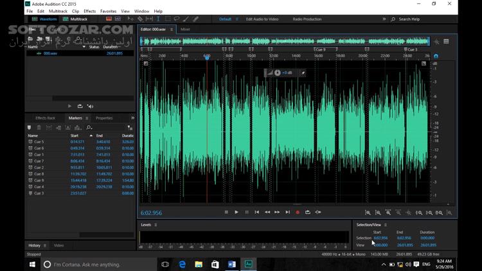Insert selected markers into playlist
Image resolution: width=482 pixels, height=271 pixels.
coord(58,128)
